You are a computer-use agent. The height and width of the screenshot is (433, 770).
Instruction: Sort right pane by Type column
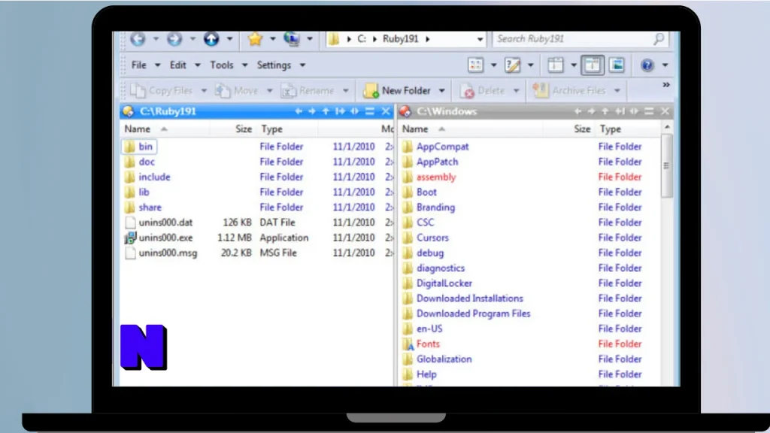click(627, 129)
